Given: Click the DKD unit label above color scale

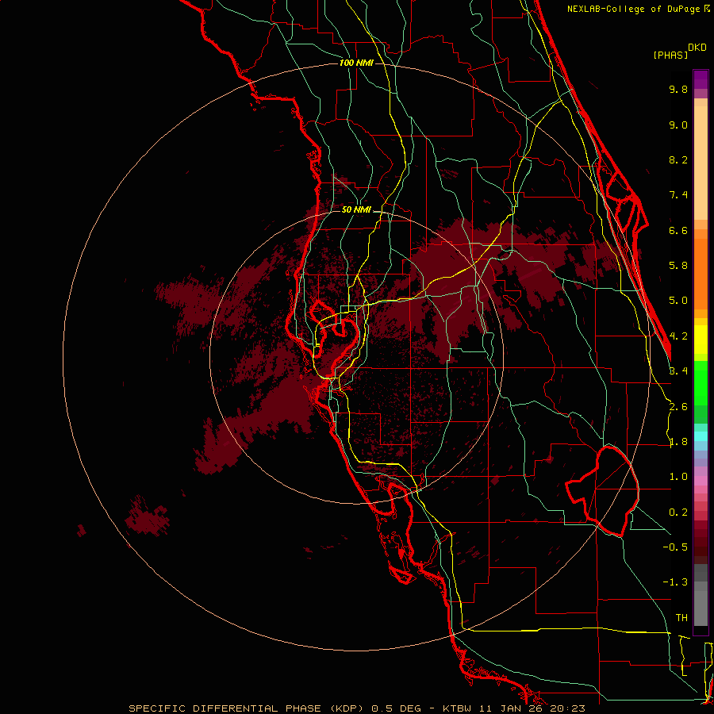Looking at the screenshot, I should coord(697,48).
